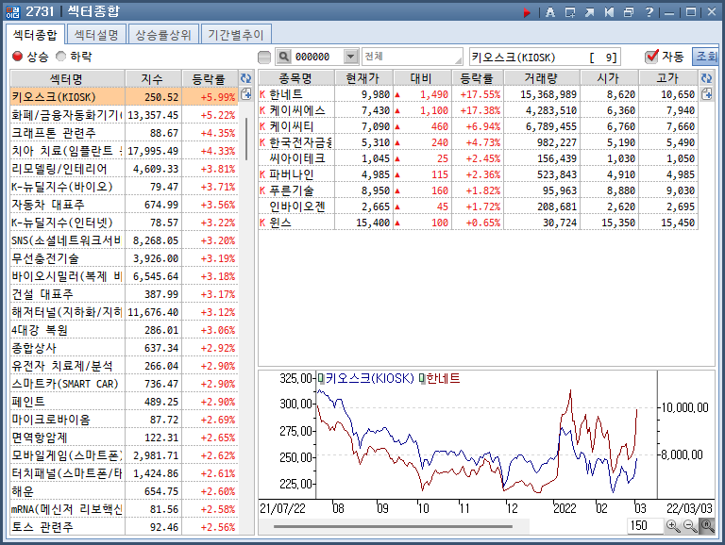Click the chart bar count field showing 150
Image resolution: width=725 pixels, height=545 pixels.
645,525
